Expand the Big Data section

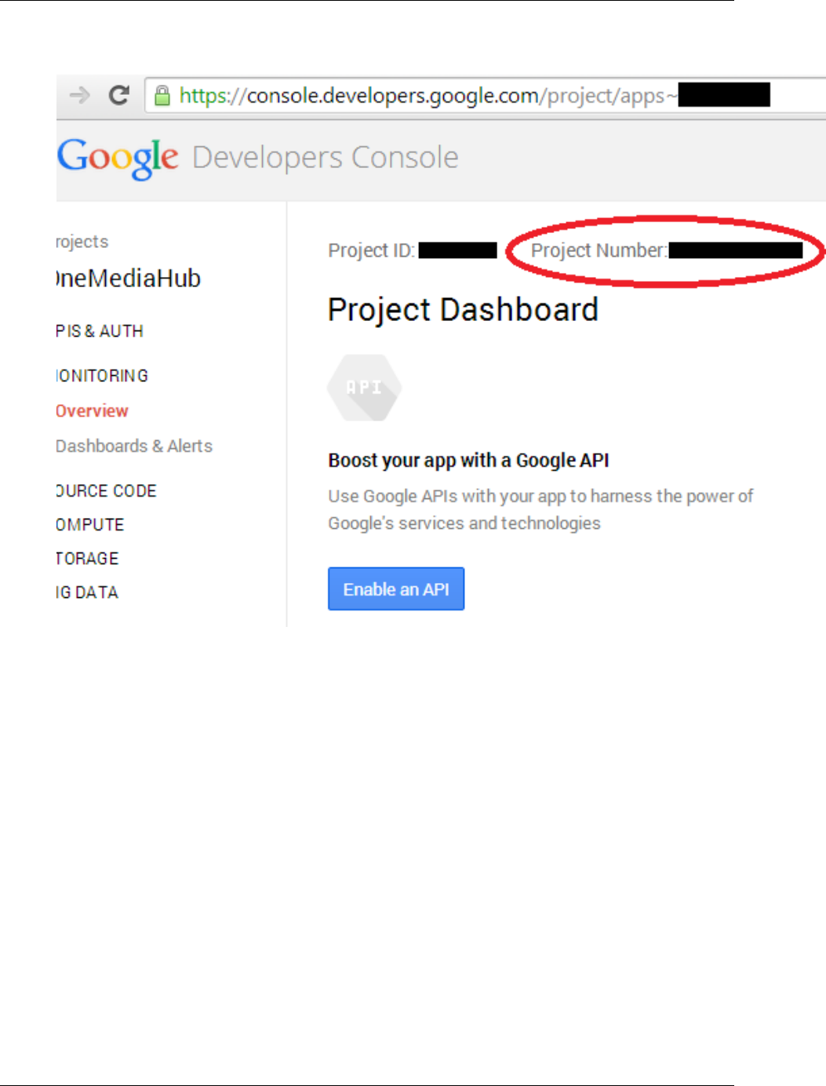coord(87,592)
